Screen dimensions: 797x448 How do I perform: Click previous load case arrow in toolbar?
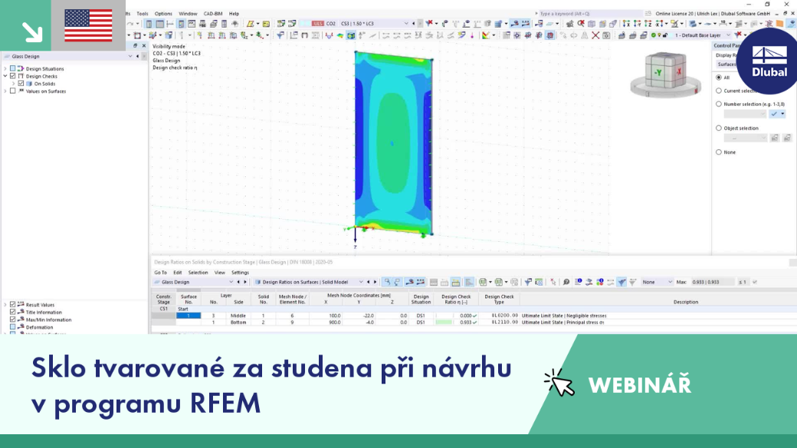pos(413,24)
